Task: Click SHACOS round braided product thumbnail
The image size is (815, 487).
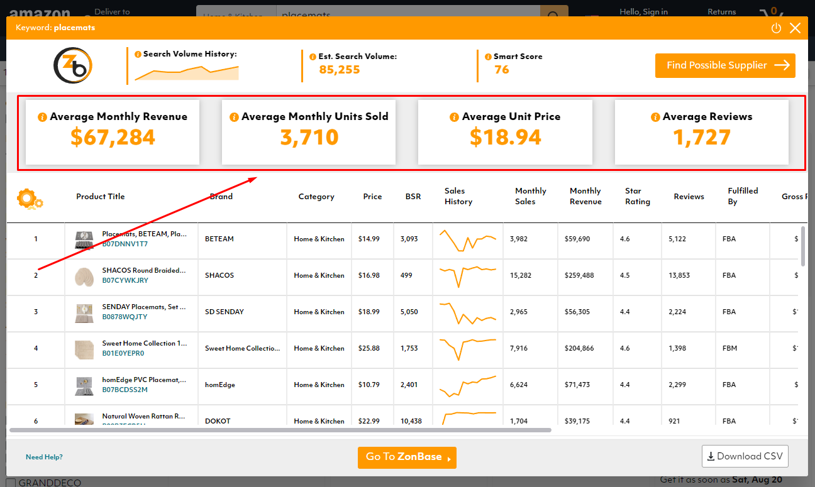Action: (84, 276)
